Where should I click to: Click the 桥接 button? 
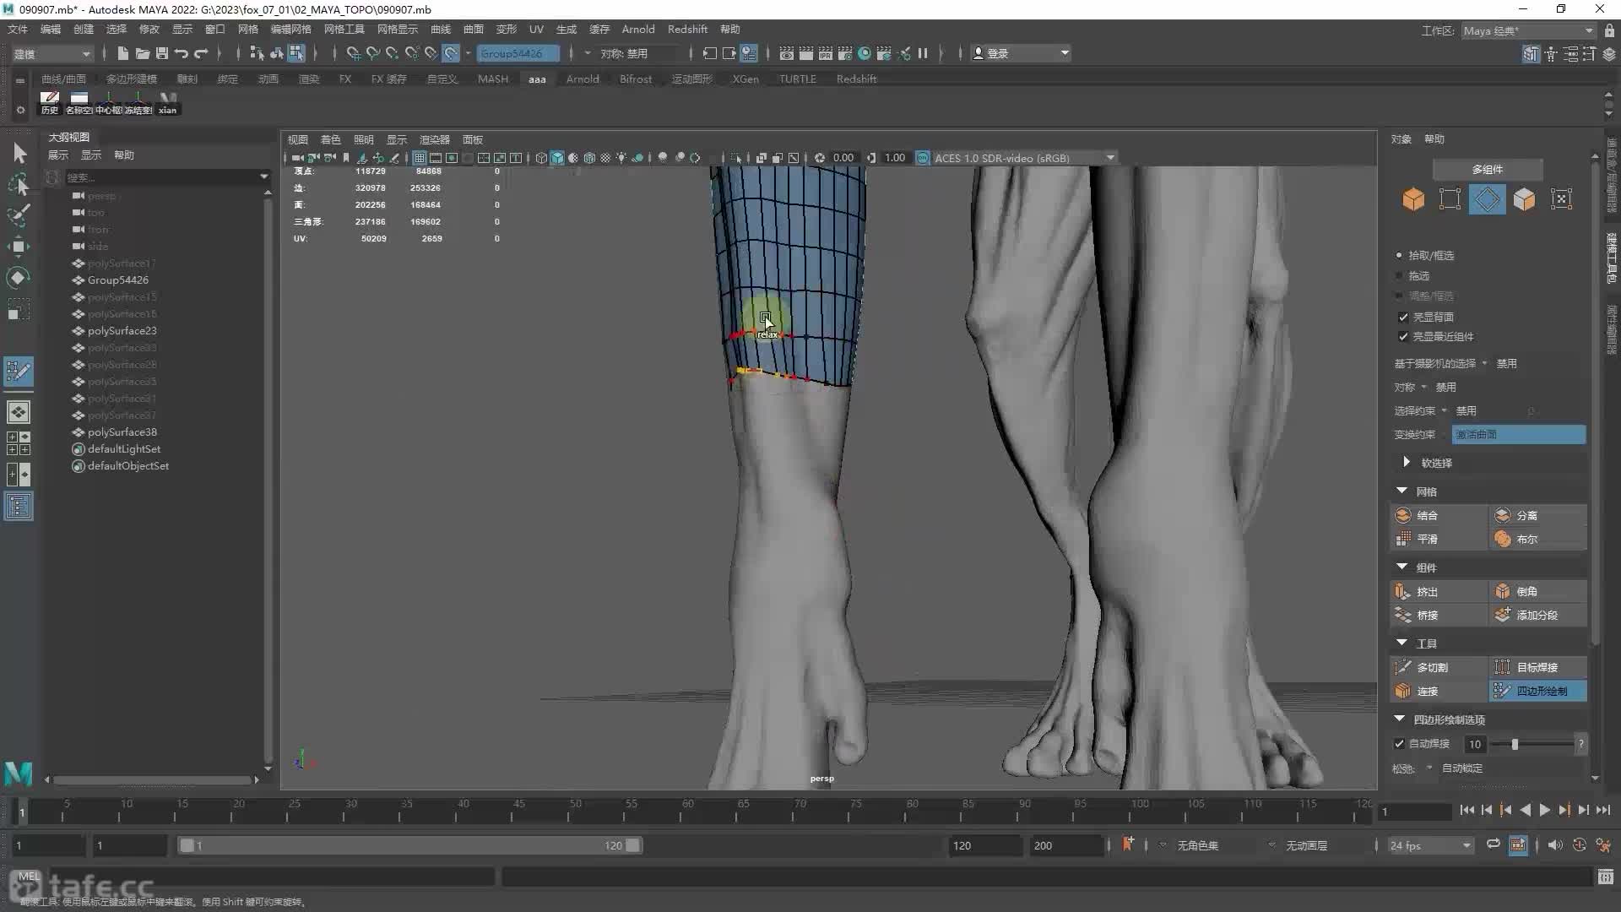tap(1439, 615)
